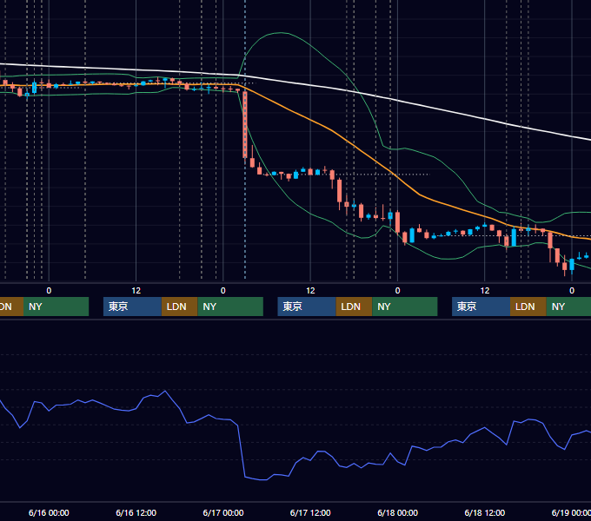This screenshot has height=521, width=591.
Task: Click the 6/16 12:00 date label
Action: coord(136,512)
